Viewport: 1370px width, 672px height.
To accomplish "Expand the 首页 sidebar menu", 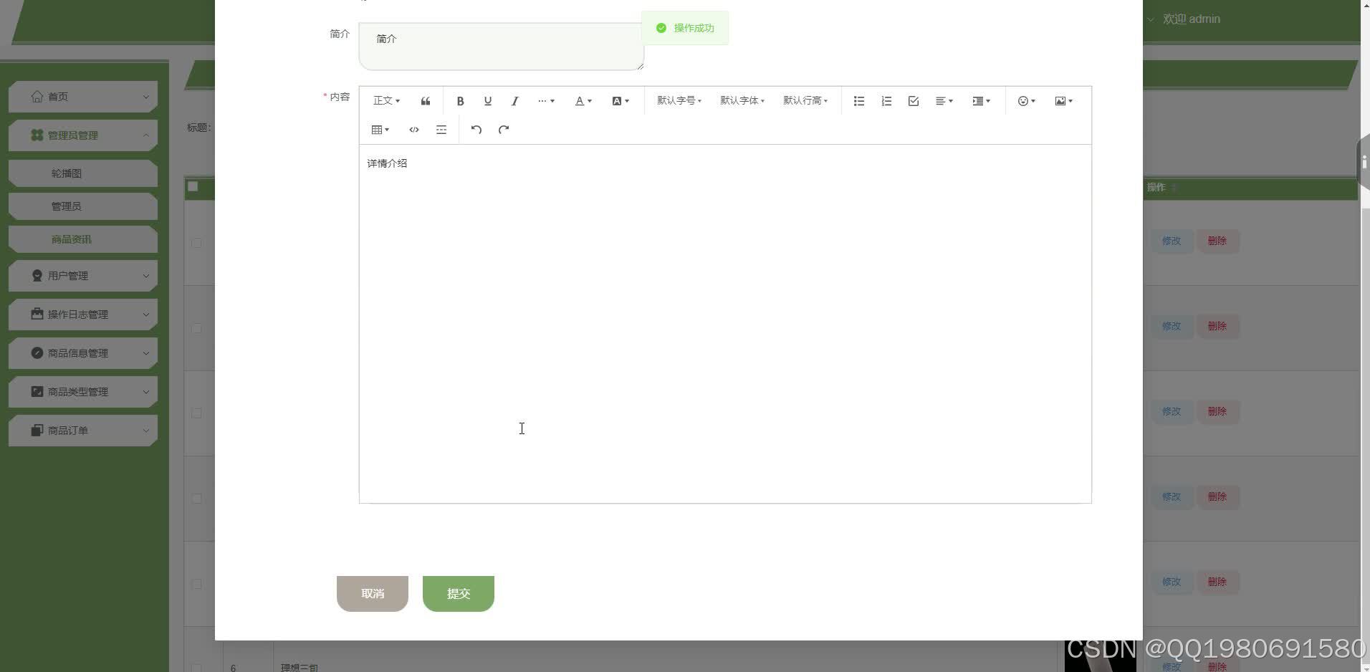I will point(83,97).
